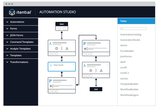Click the blue hierarchy icon on the top right node

[85, 44]
